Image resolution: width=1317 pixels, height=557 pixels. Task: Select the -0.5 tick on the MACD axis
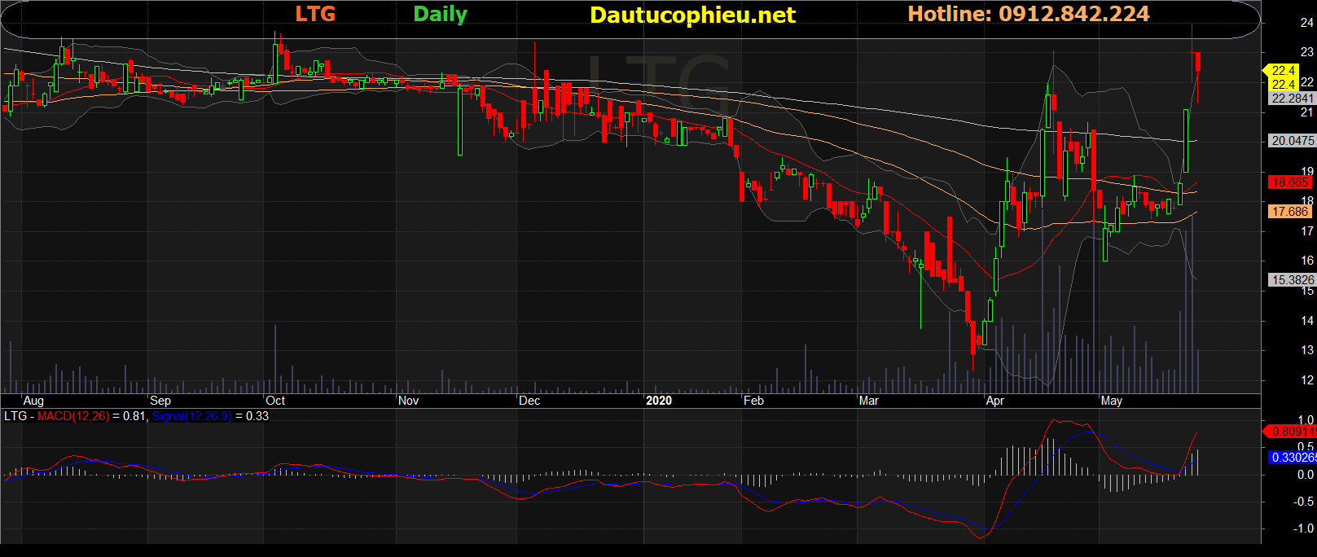1304,502
